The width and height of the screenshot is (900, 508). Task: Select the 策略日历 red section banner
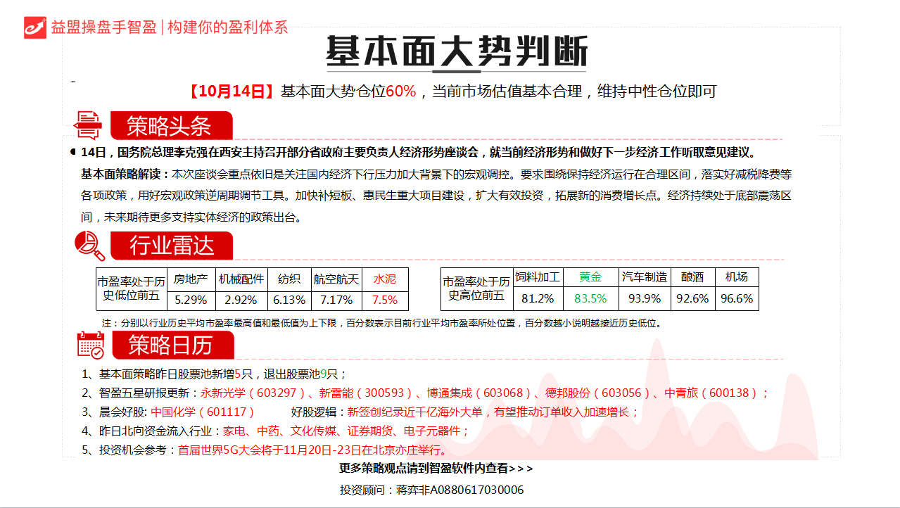[172, 345]
